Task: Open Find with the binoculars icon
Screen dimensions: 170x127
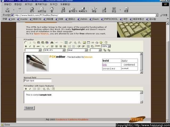Action: pos(52,43)
